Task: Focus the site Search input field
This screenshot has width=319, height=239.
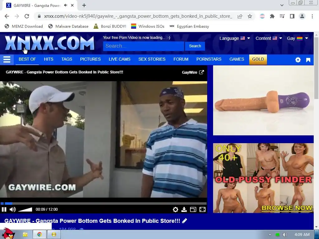Action: (143, 46)
